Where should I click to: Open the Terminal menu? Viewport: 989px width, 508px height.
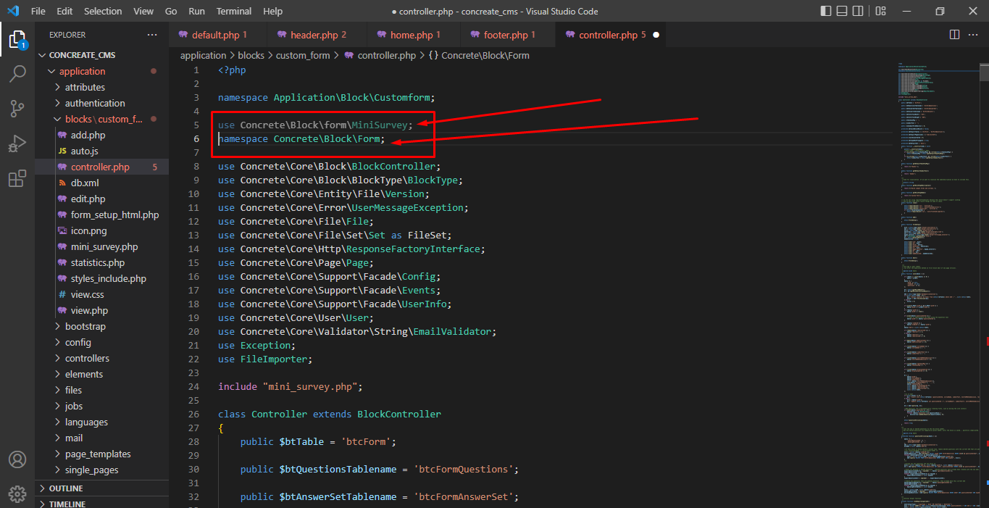pyautogui.click(x=234, y=11)
